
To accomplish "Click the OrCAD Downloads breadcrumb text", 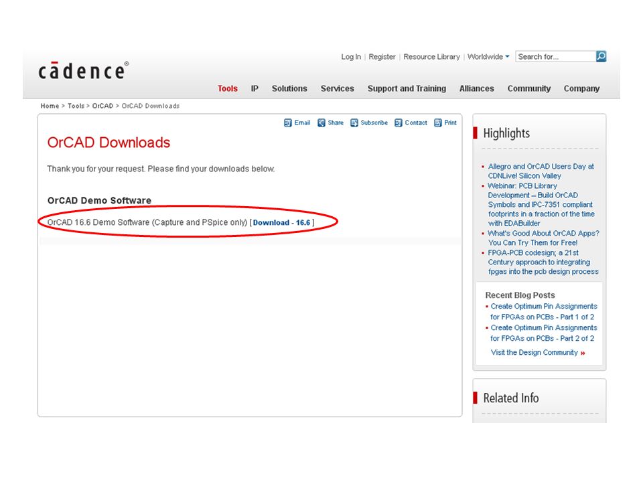I will (x=151, y=106).
